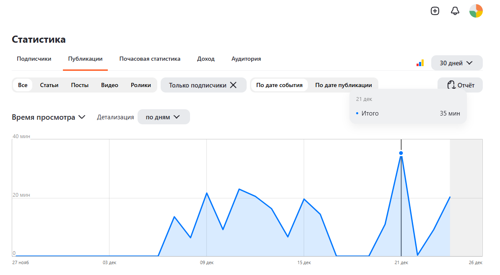Open the Почасовая статистика tab
Image resolution: width=500 pixels, height=275 pixels.
click(x=150, y=59)
